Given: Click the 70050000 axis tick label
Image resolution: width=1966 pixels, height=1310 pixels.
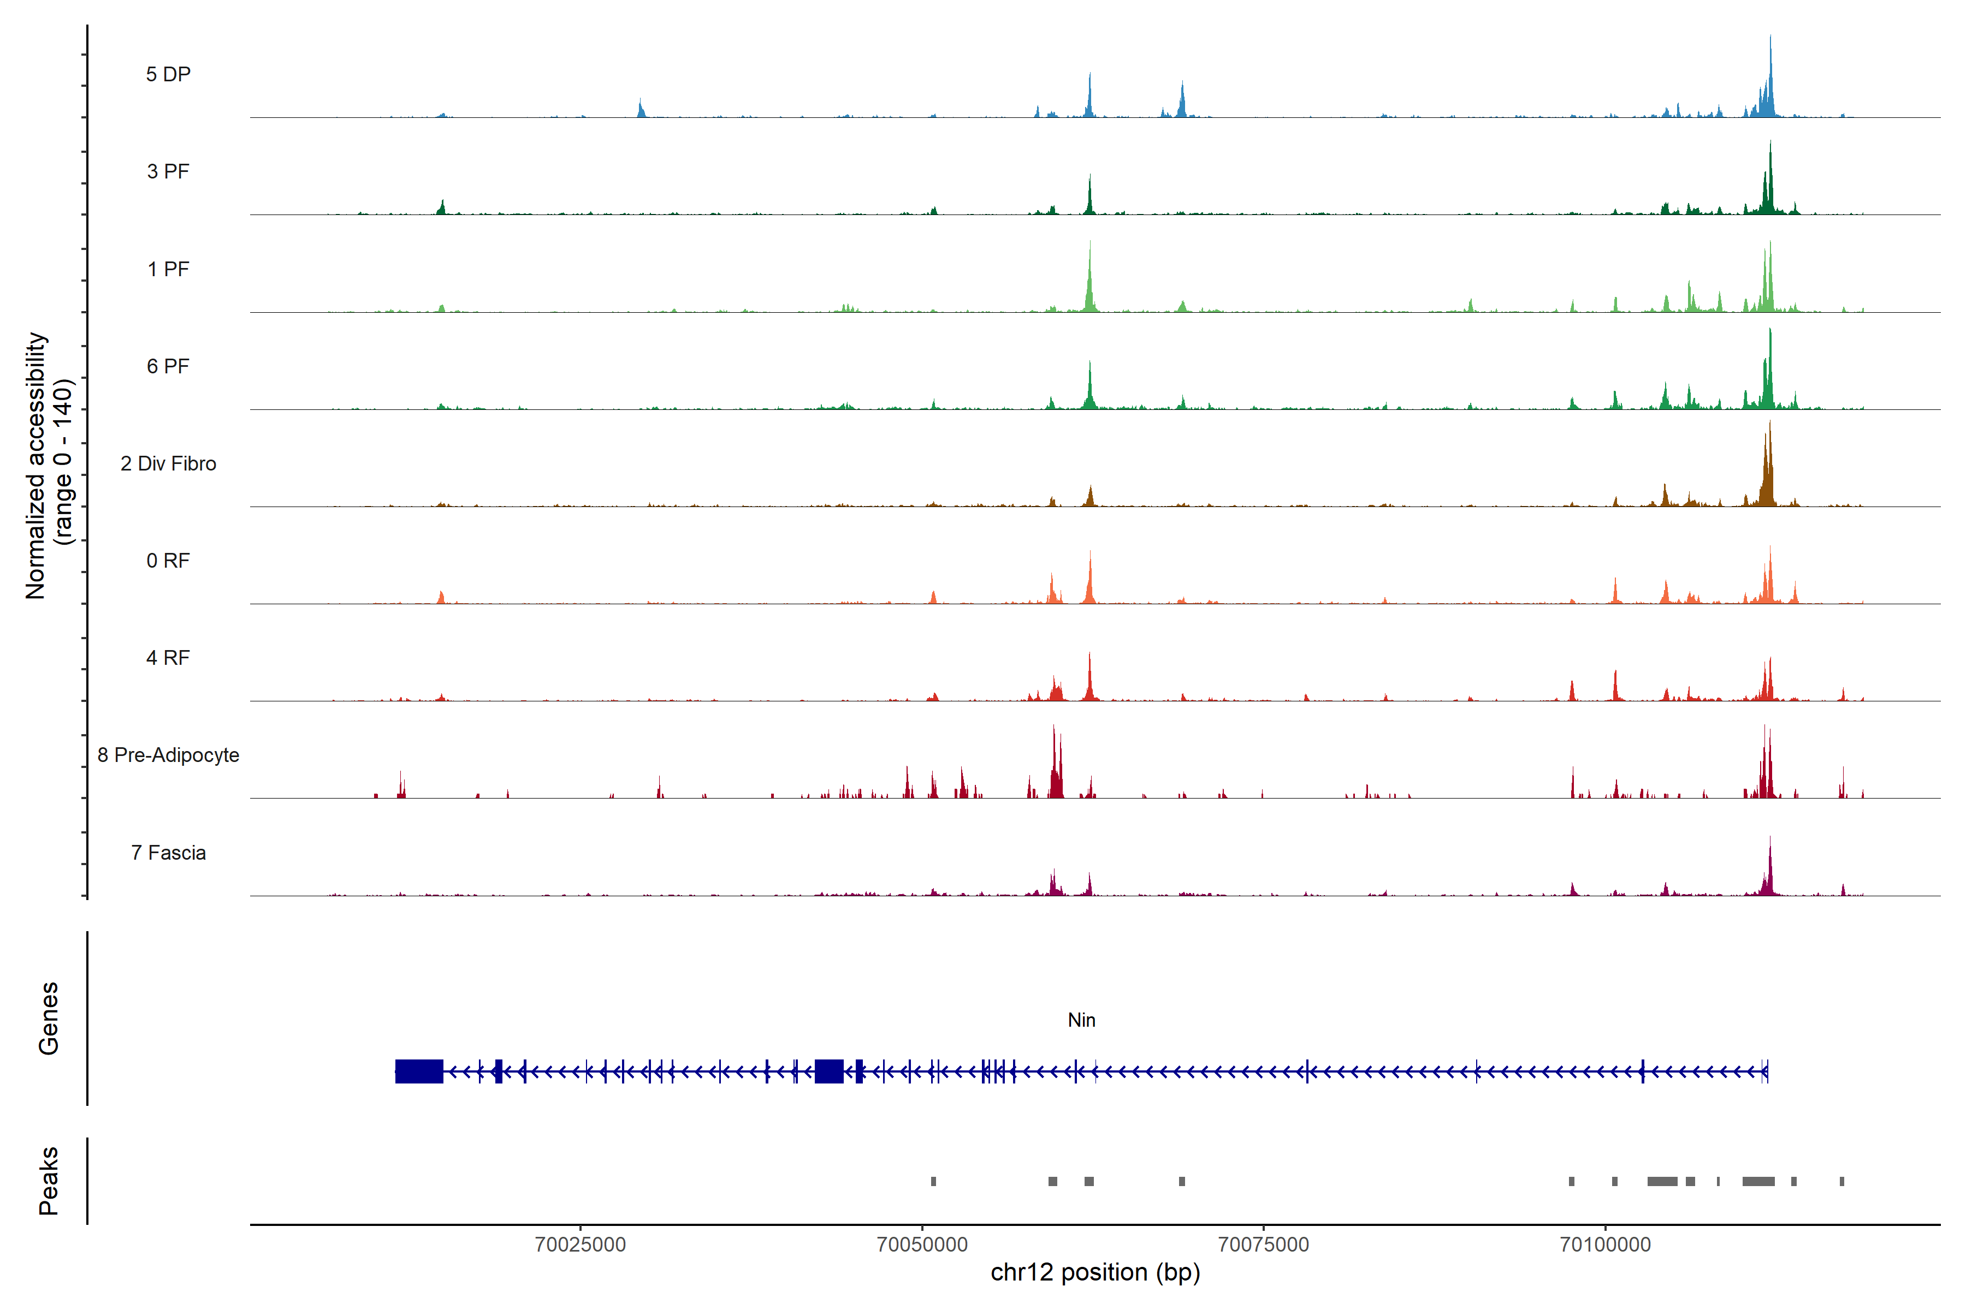Looking at the screenshot, I should 922,1244.
